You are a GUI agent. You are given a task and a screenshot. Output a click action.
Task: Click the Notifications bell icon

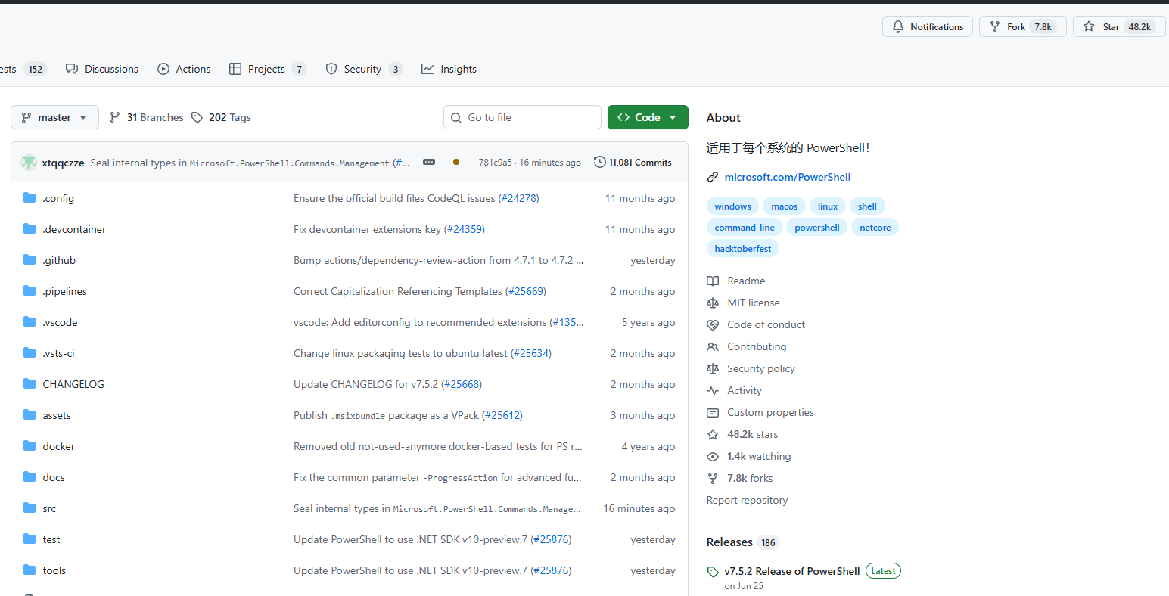pyautogui.click(x=898, y=26)
